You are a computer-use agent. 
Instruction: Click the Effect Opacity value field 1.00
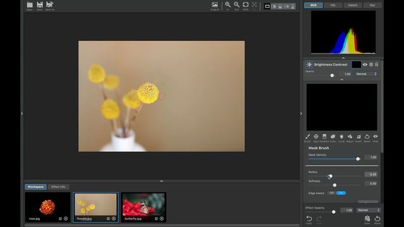pos(347,210)
